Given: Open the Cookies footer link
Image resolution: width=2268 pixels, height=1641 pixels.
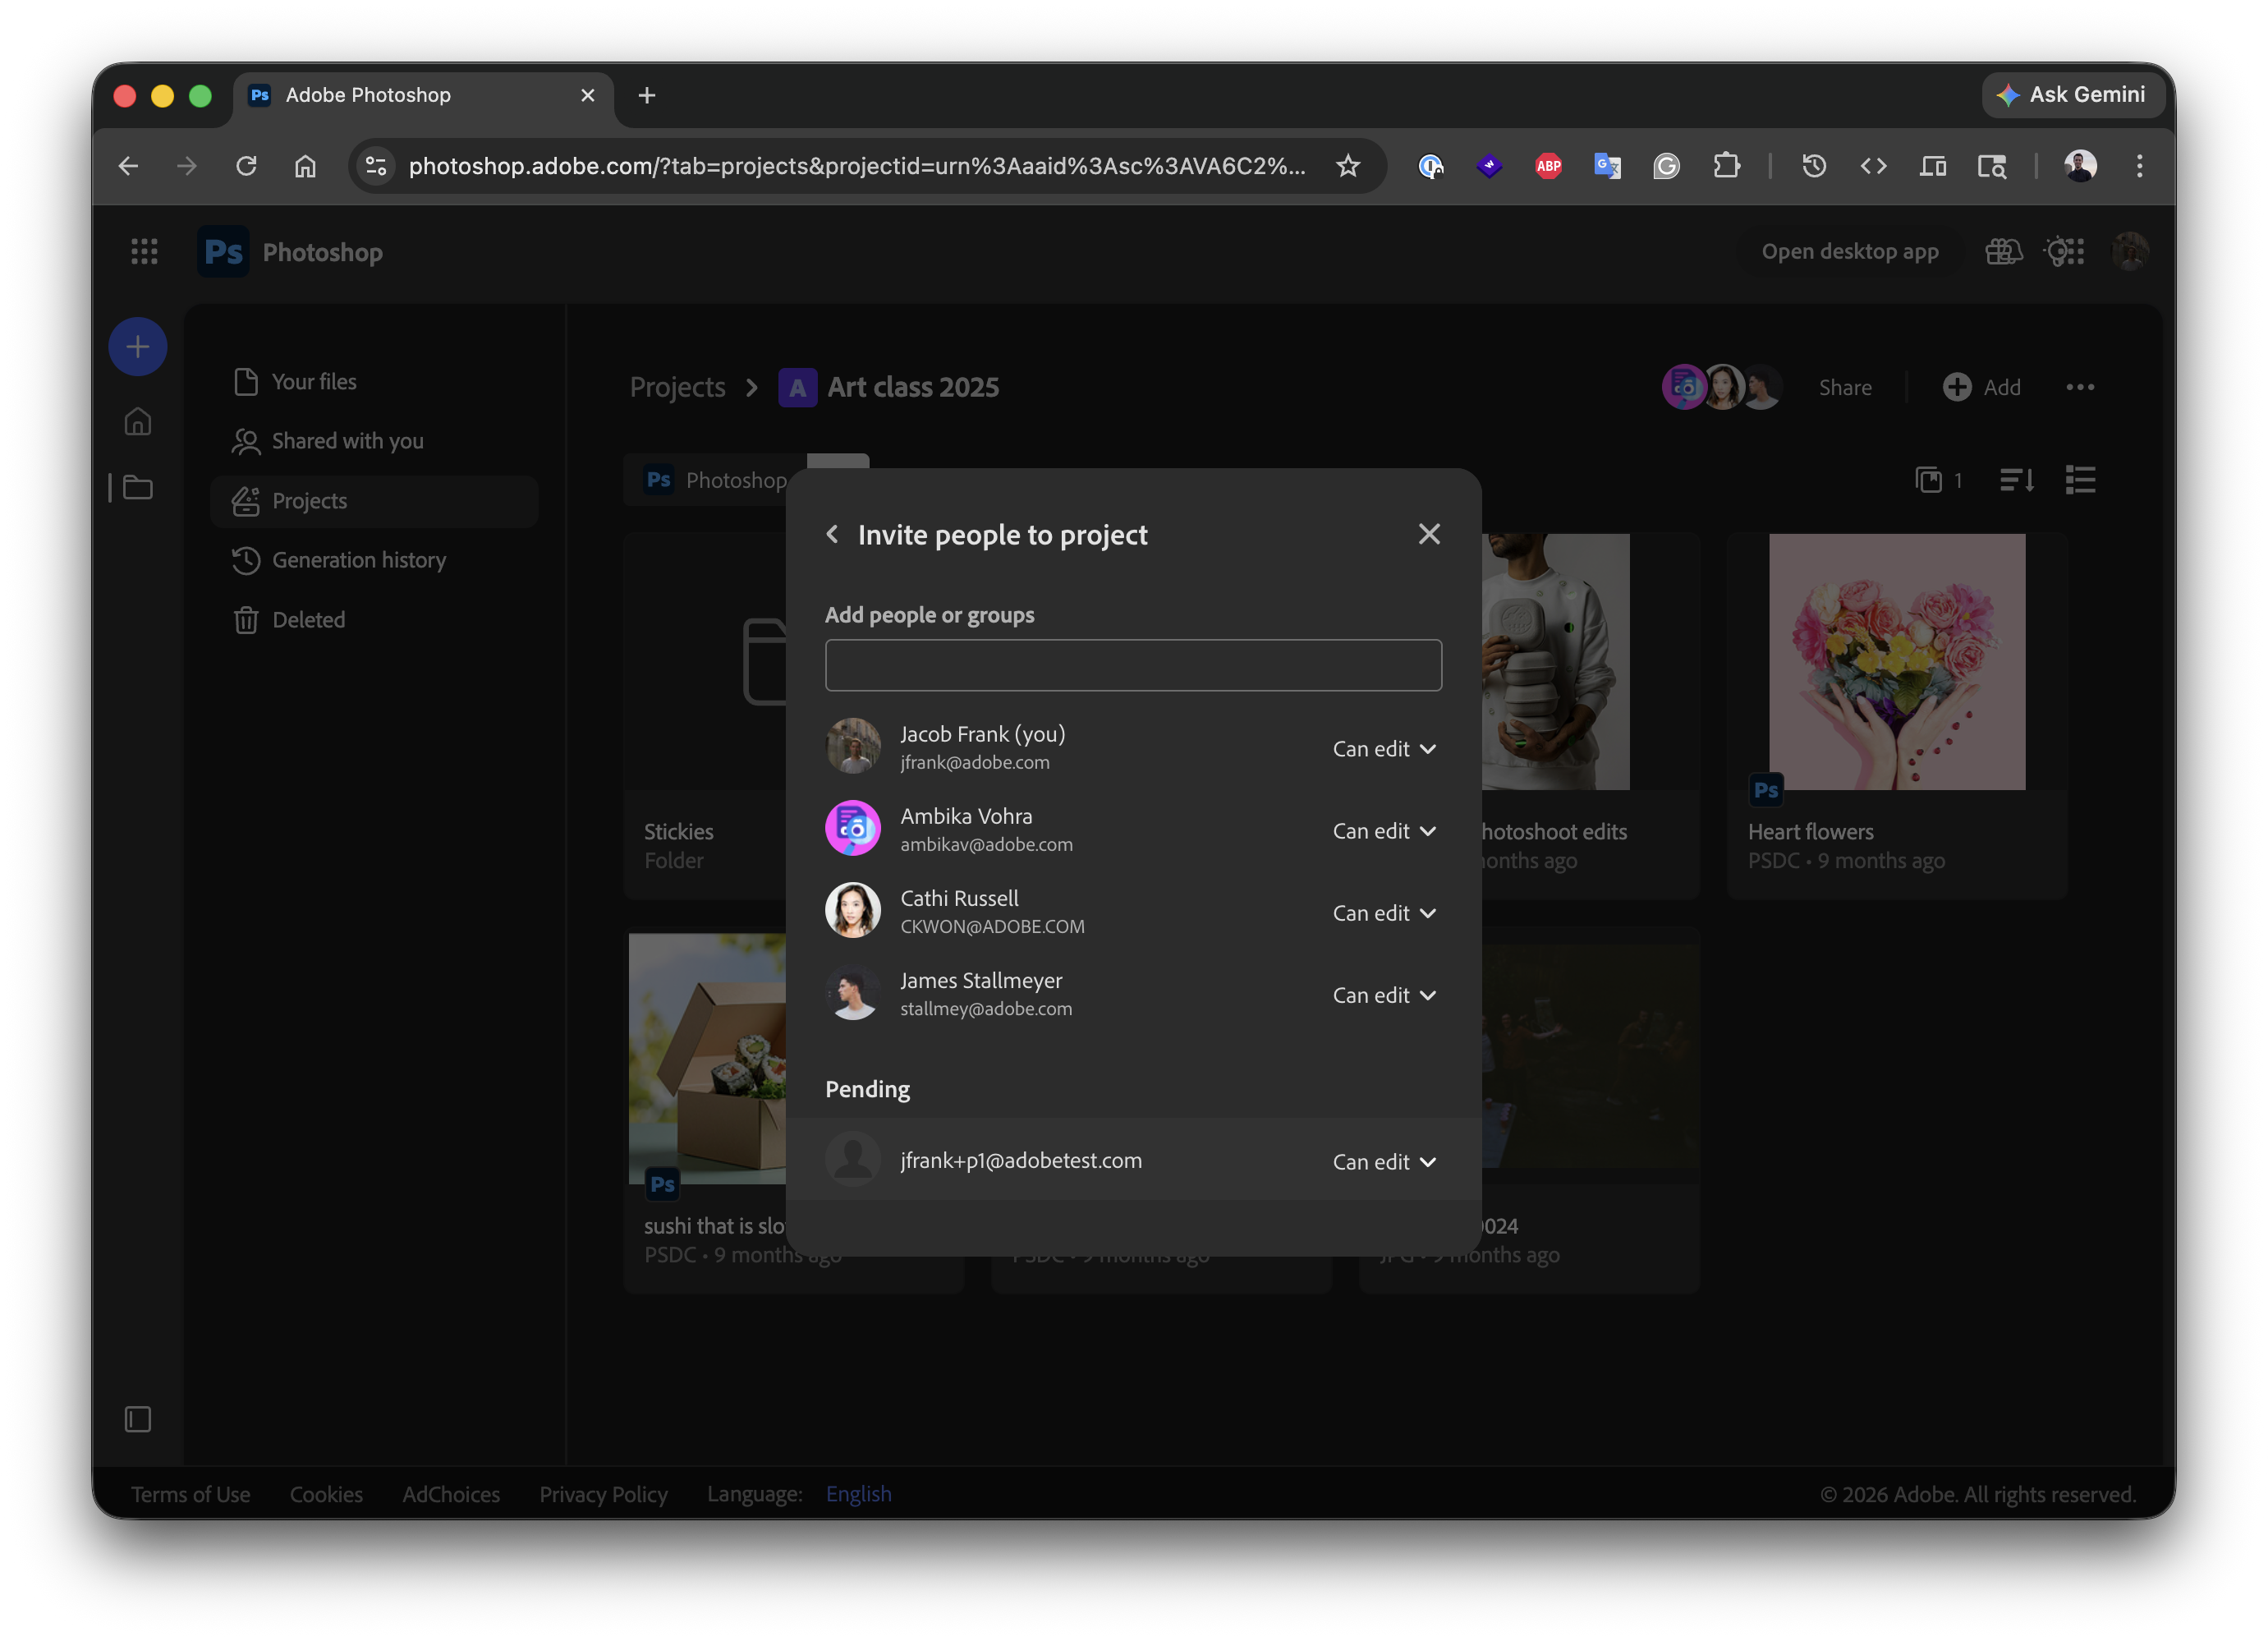Looking at the screenshot, I should [326, 1494].
